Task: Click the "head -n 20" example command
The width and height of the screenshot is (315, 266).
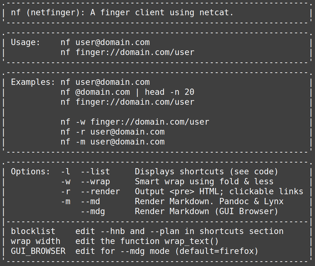Action: [169, 92]
